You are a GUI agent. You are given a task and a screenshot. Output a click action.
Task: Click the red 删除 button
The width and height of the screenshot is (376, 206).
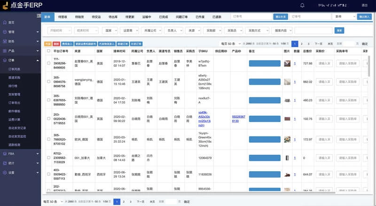(56, 44)
